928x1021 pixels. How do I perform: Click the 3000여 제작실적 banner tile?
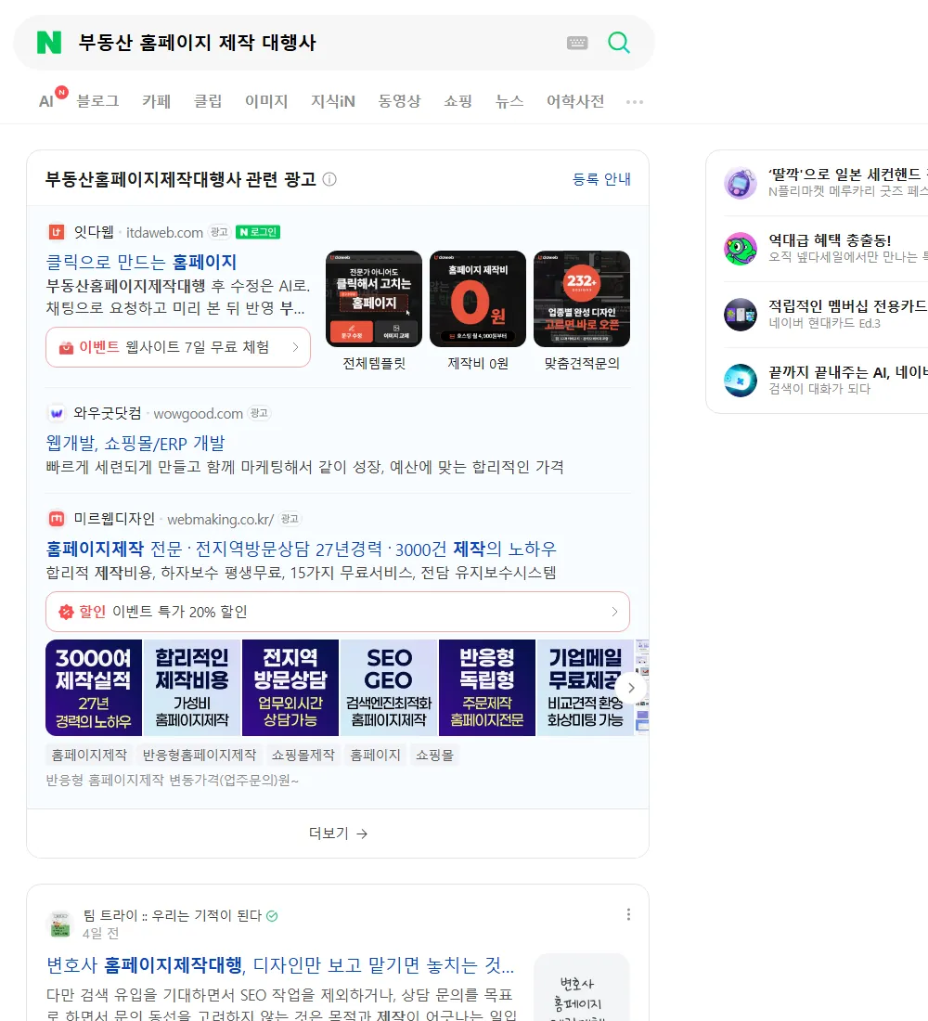(94, 688)
